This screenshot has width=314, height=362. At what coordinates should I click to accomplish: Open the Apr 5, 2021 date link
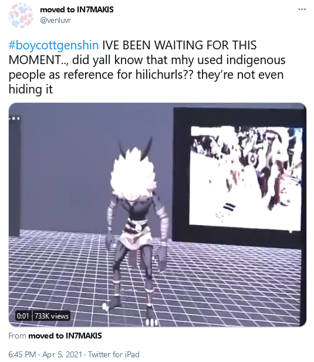point(62,354)
